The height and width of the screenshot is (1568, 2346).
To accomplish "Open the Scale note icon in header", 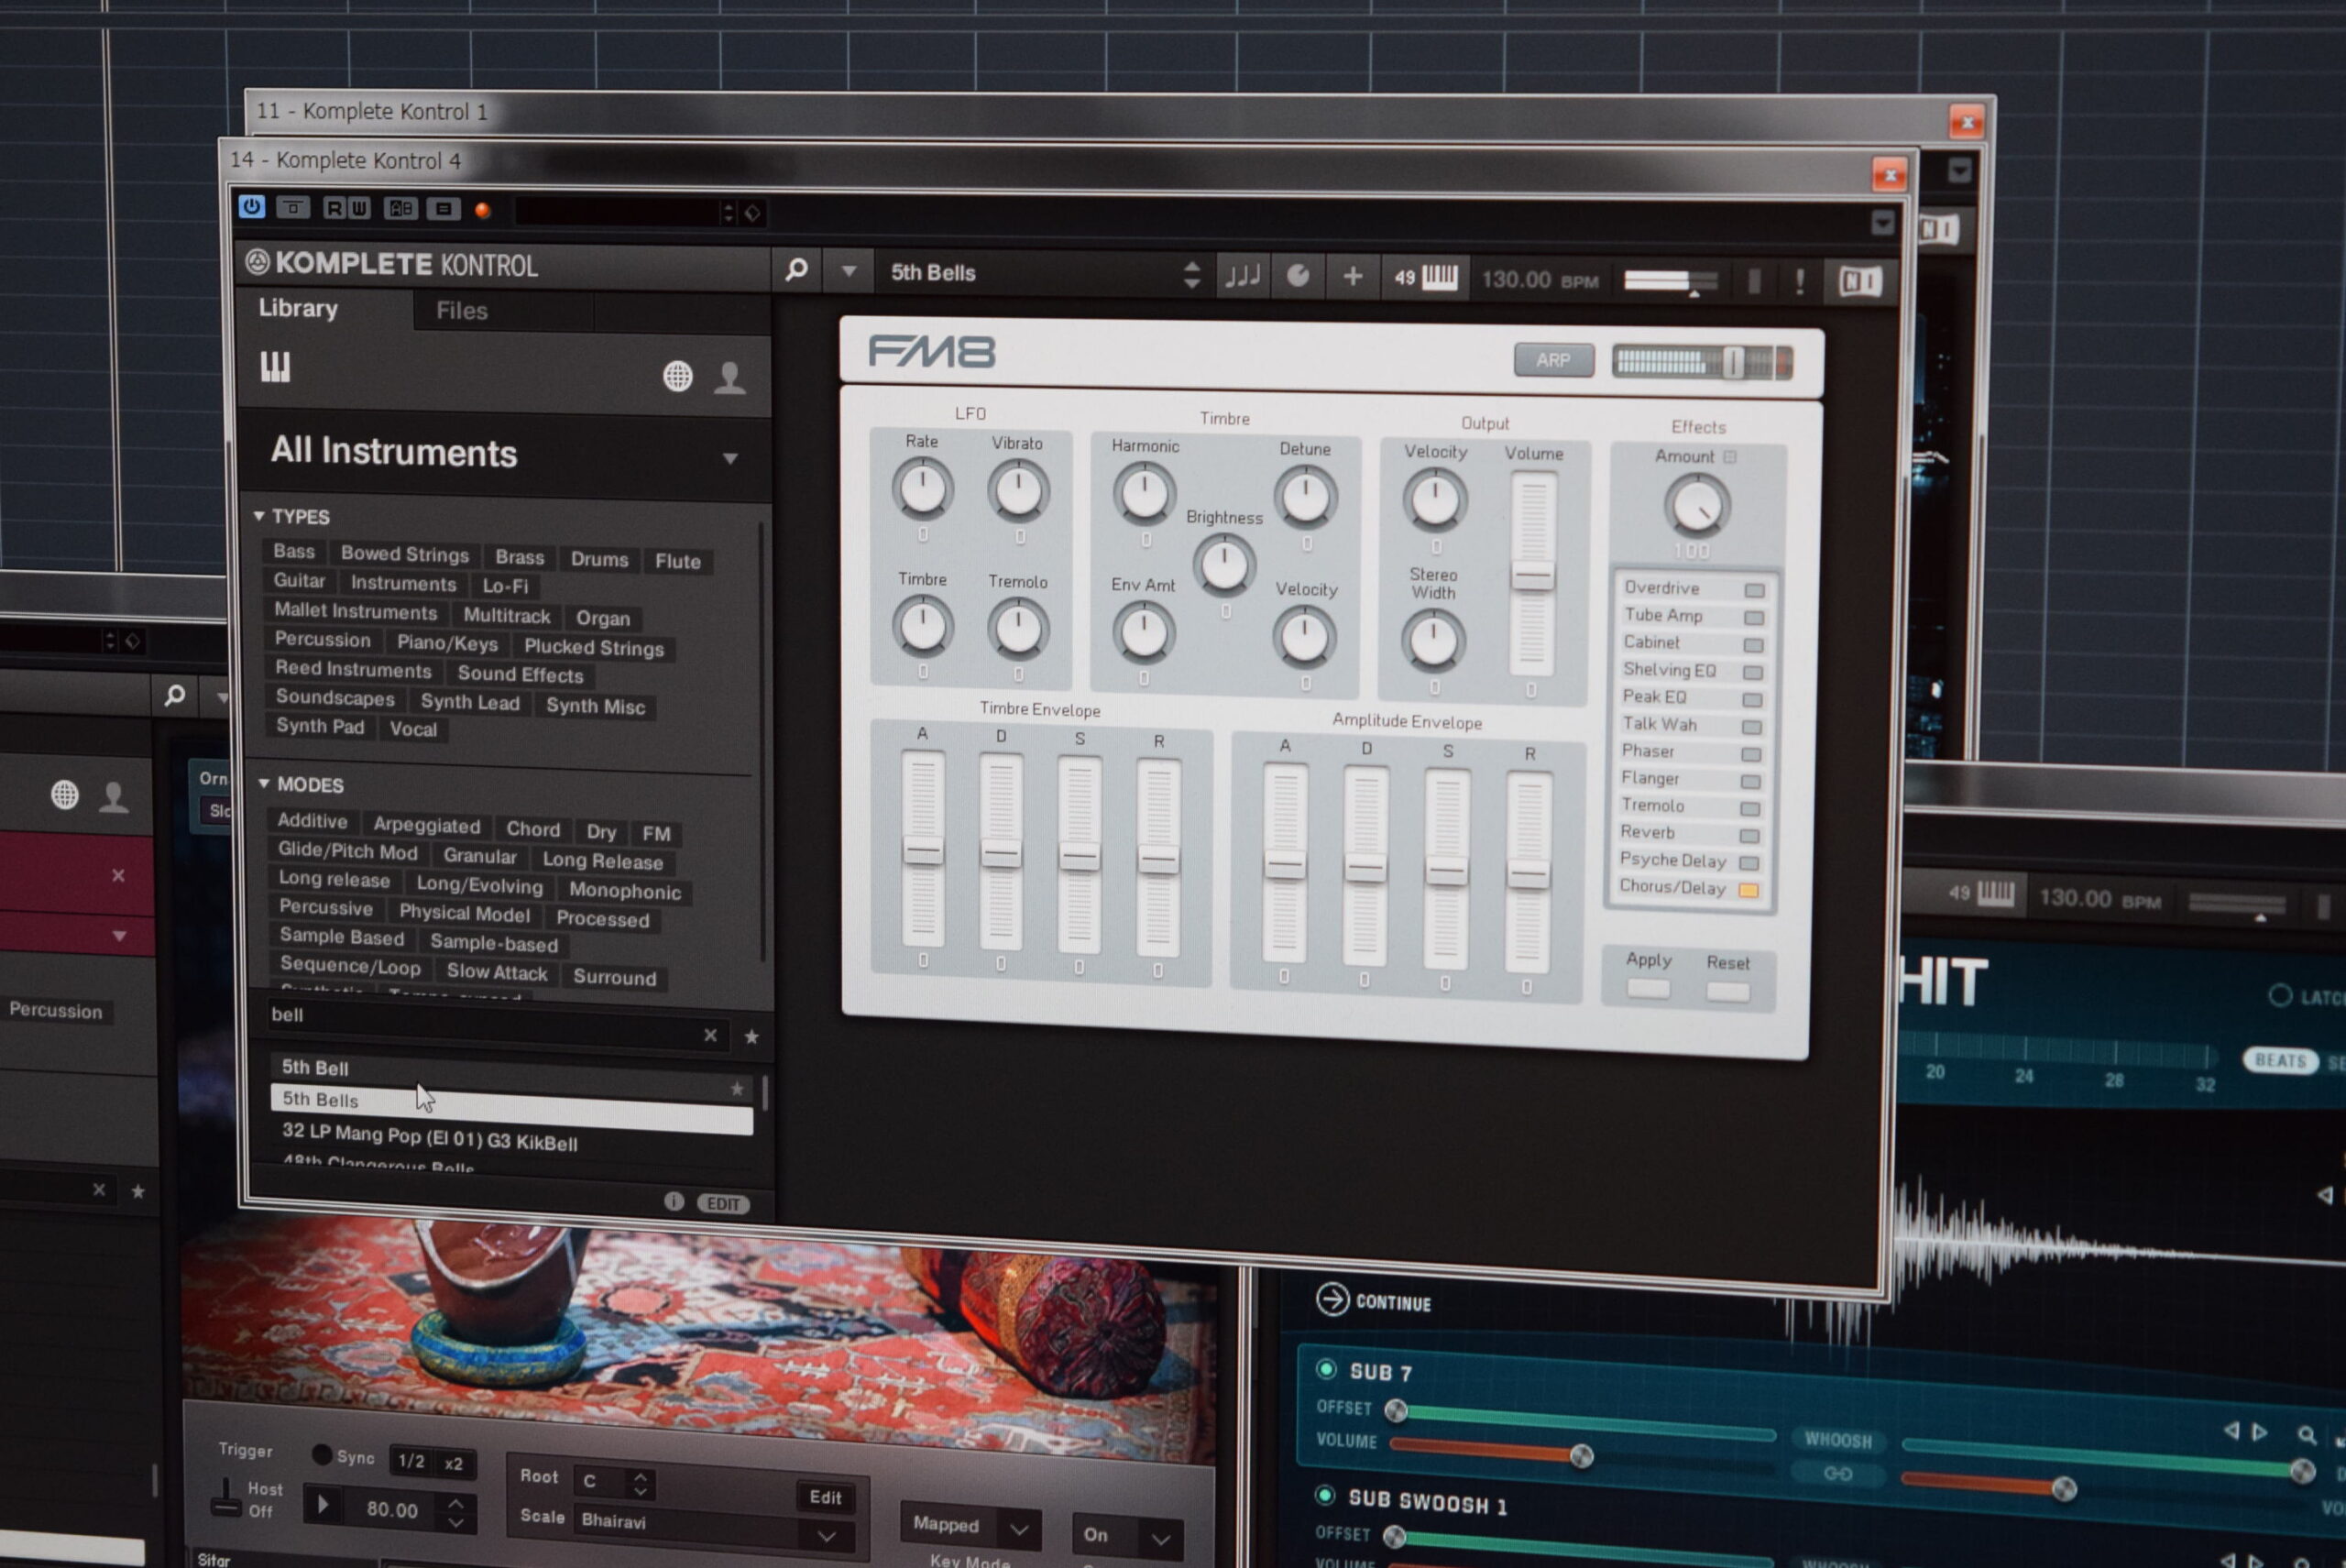I will [x=1243, y=275].
